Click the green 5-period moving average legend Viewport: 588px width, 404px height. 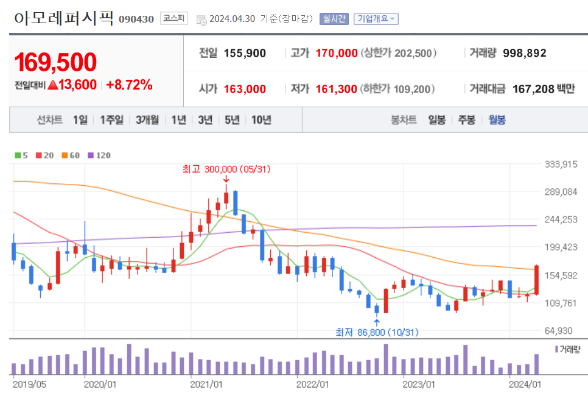pos(21,155)
